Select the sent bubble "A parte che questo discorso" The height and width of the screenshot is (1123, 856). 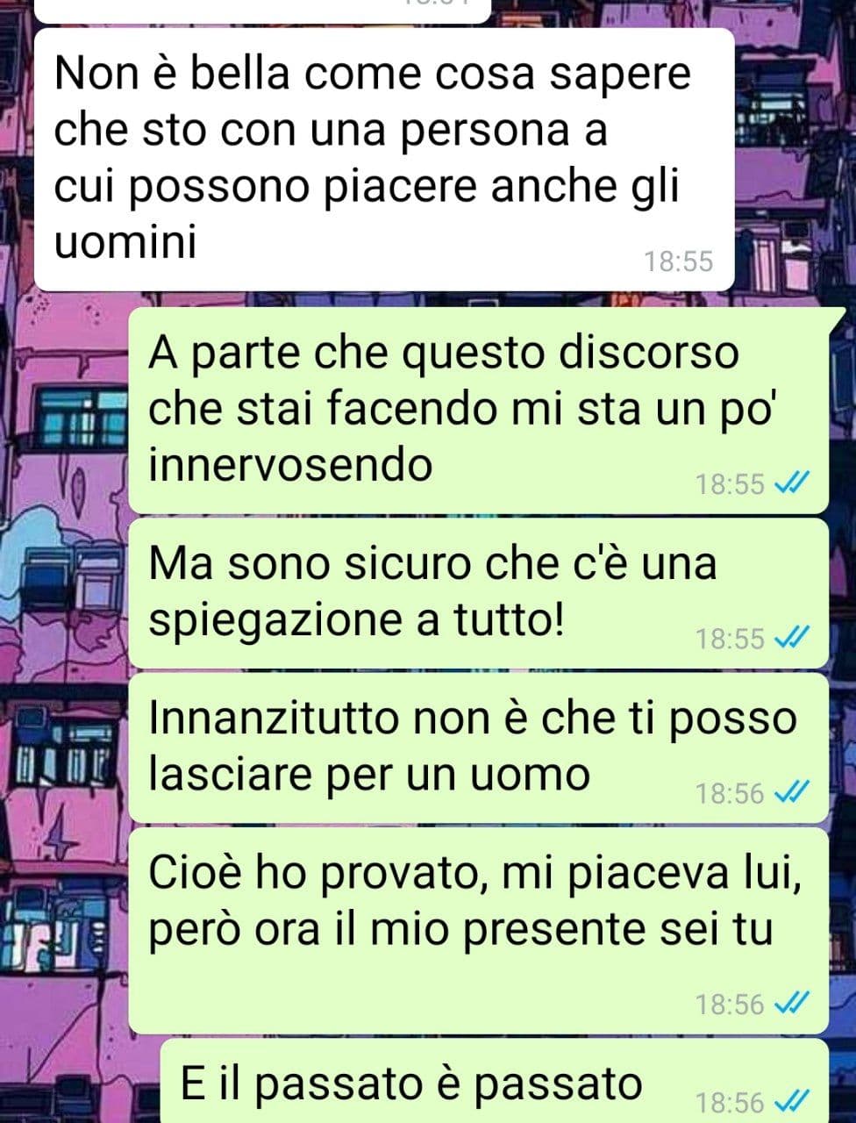(479, 410)
